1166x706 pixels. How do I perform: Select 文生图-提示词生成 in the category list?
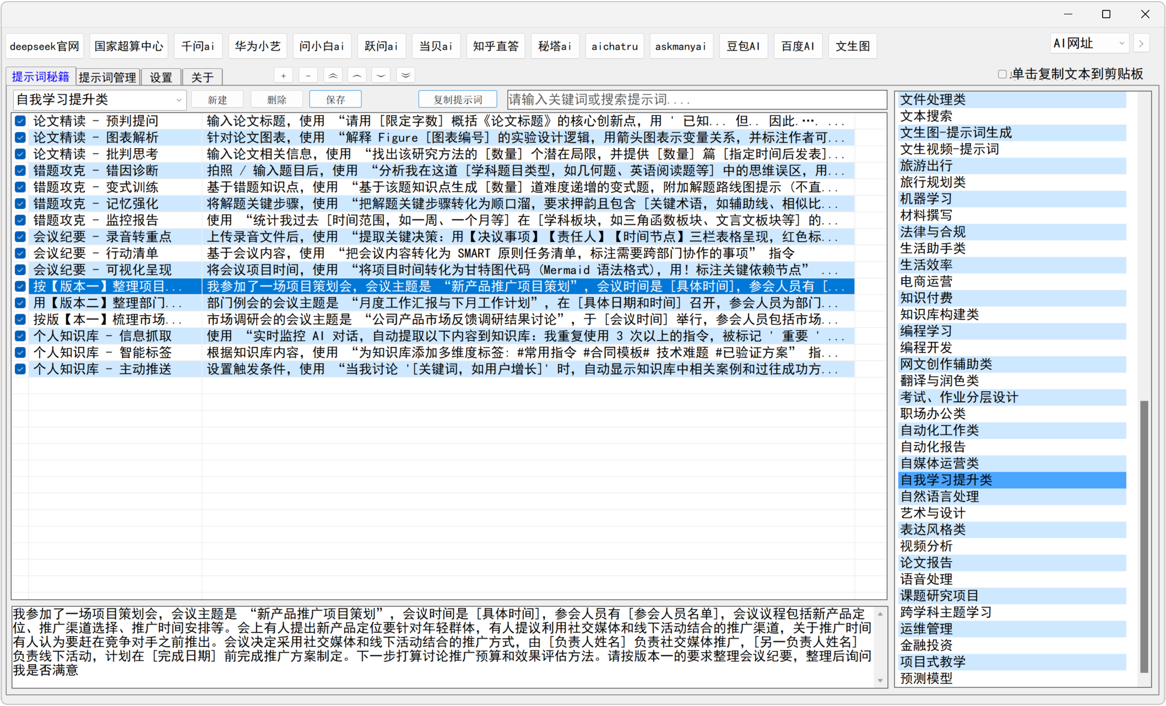click(x=1012, y=133)
